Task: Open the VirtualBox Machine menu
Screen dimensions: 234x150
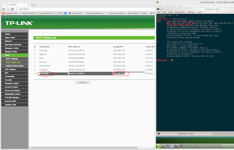Action: pos(160,6)
